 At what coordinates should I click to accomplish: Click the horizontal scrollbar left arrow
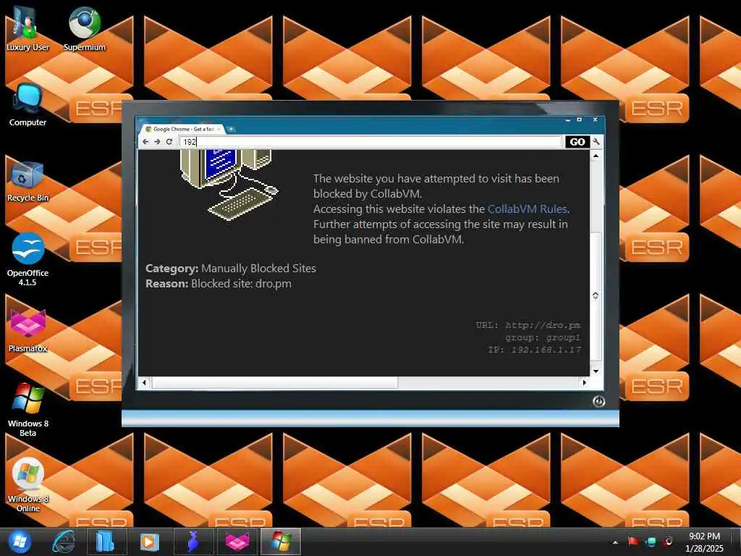(x=144, y=382)
